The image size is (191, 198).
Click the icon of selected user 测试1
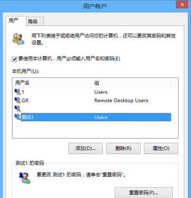coord(18,117)
